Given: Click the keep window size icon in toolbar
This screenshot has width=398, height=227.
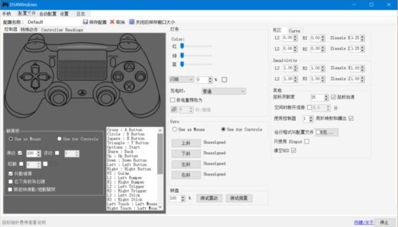Looking at the screenshot, I should tap(132, 22).
